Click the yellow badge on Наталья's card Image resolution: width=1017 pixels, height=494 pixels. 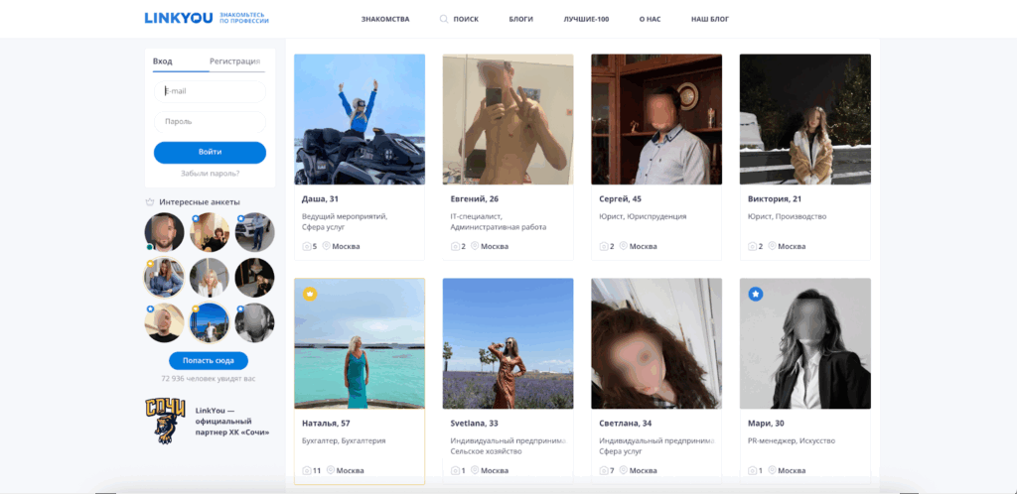click(x=309, y=294)
